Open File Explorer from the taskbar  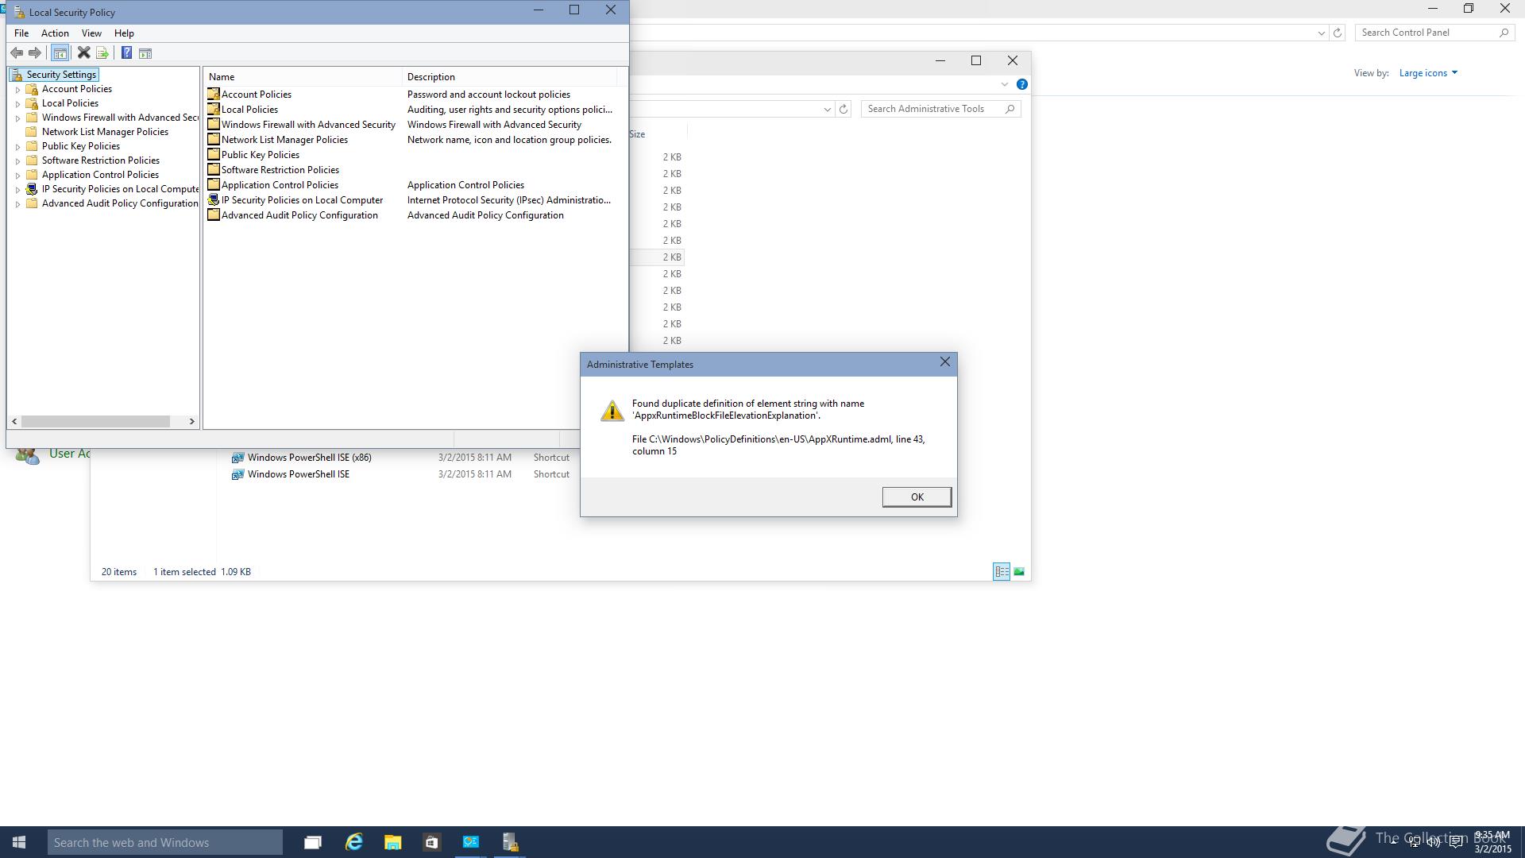pos(392,842)
